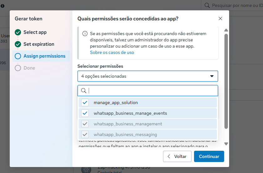Toggle whatsapp_business_messaging checkbox

coord(85,134)
